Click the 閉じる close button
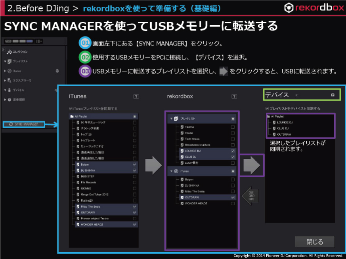346x259 pixels. 315,242
